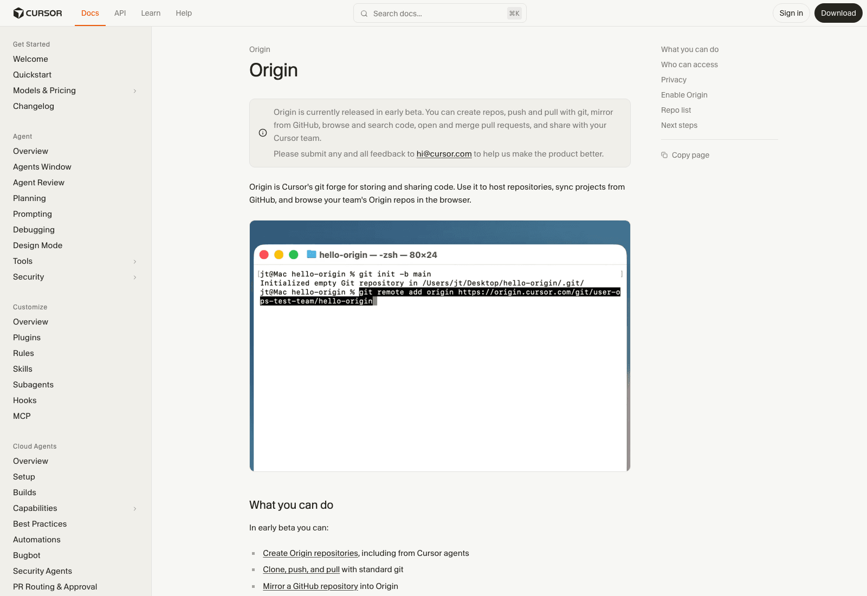Click the search magnifier icon
The width and height of the screenshot is (867, 596).
(x=364, y=14)
